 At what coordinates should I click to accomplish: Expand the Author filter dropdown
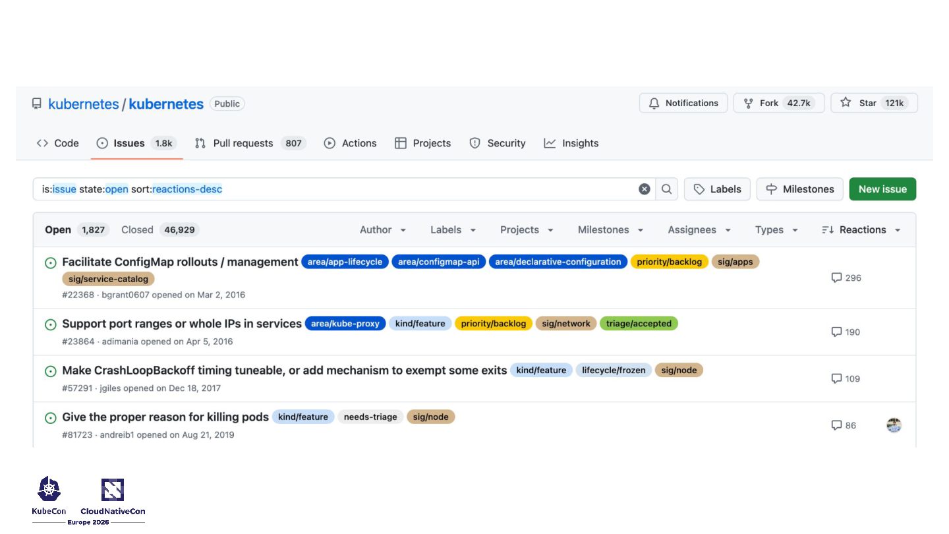(x=383, y=229)
